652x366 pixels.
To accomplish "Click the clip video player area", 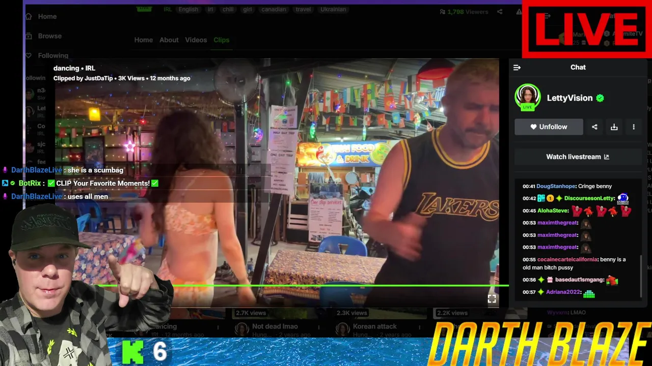I will [277, 183].
